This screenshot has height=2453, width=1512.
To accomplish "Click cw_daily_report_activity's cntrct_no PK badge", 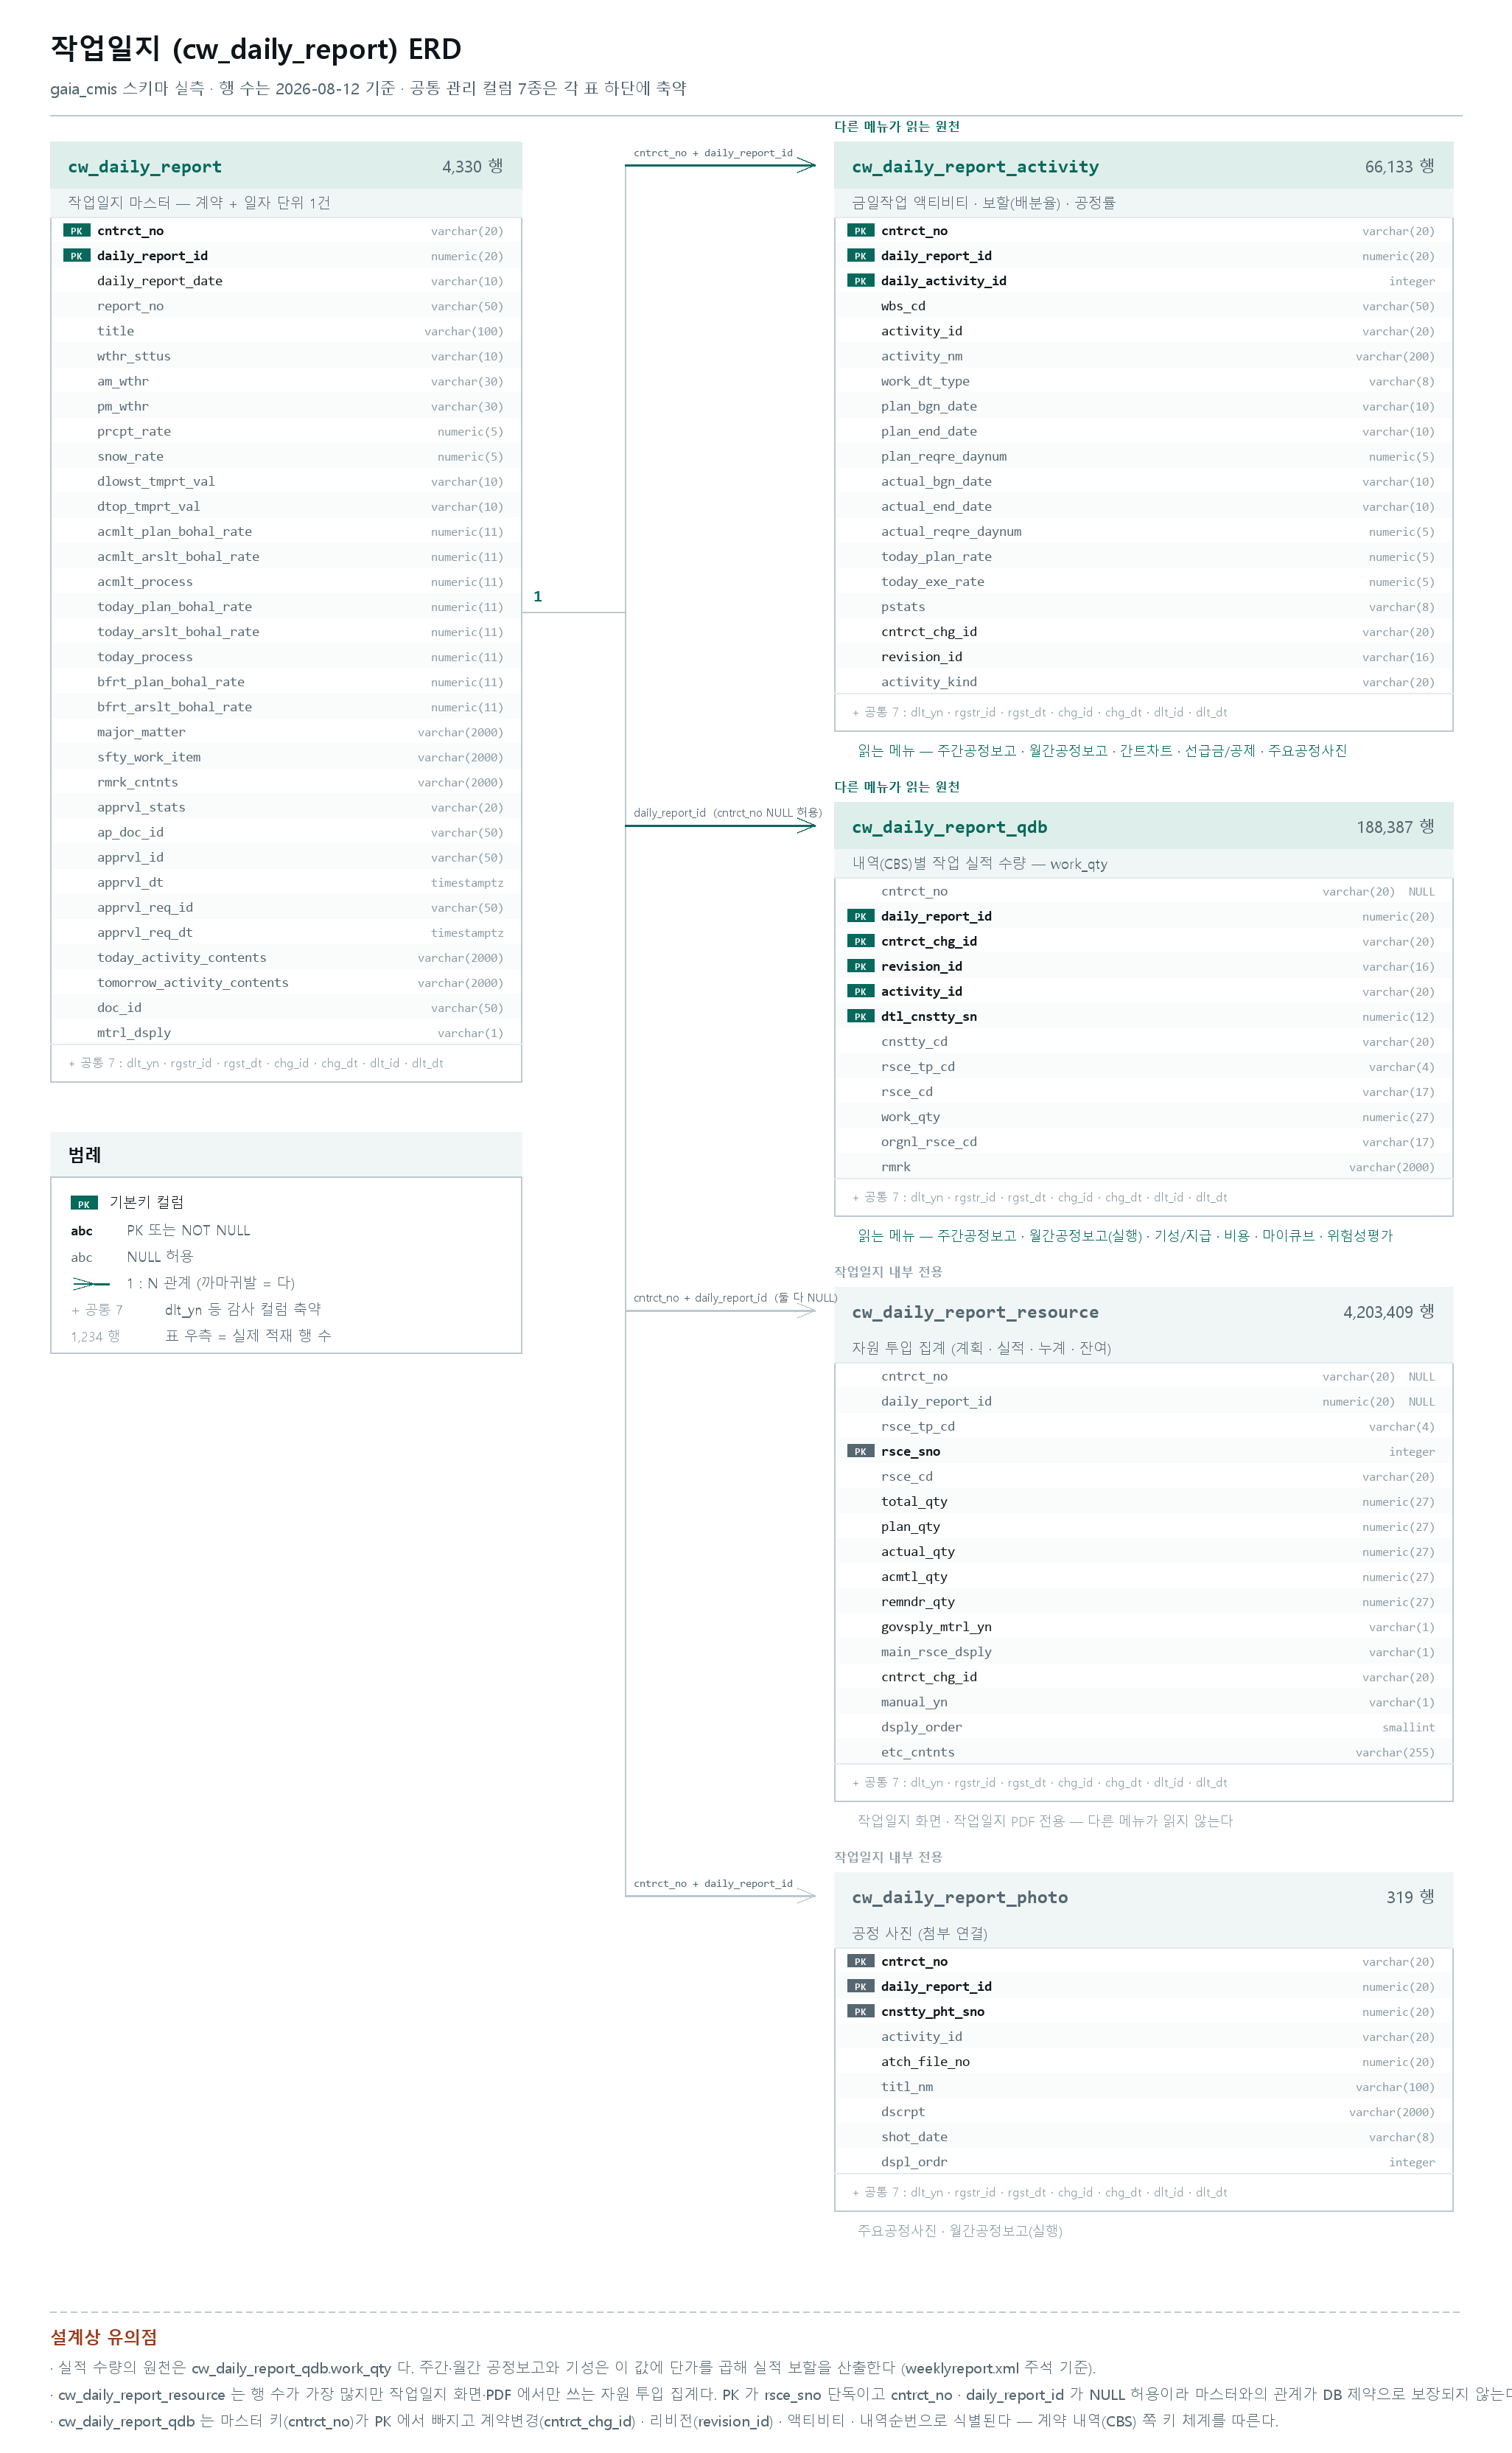I will pos(860,231).
